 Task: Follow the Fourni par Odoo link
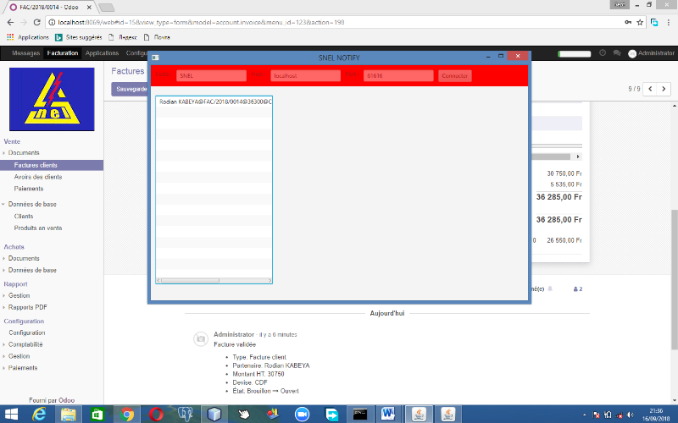52,400
